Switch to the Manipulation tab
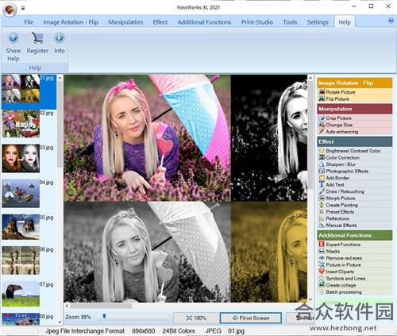The width and height of the screenshot is (397, 336). click(x=125, y=22)
